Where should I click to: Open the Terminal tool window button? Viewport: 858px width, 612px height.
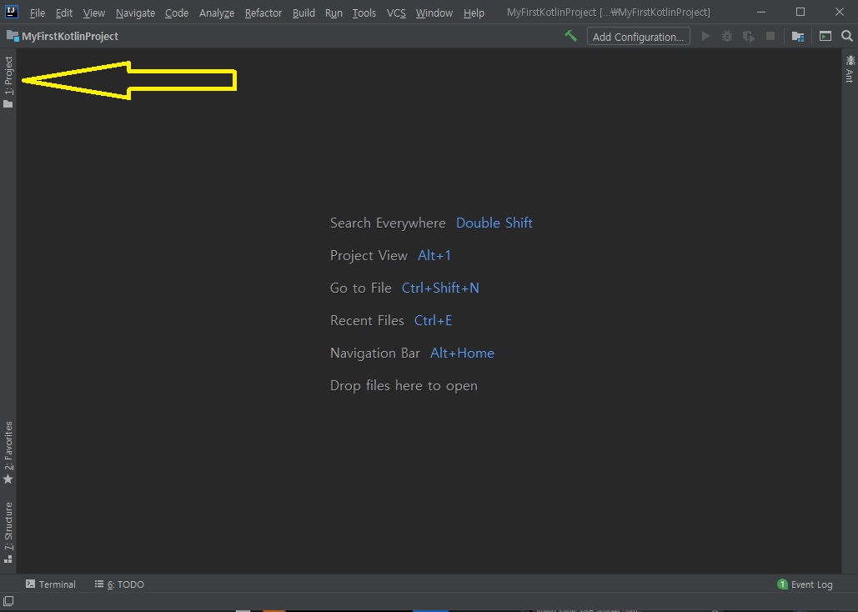click(51, 584)
